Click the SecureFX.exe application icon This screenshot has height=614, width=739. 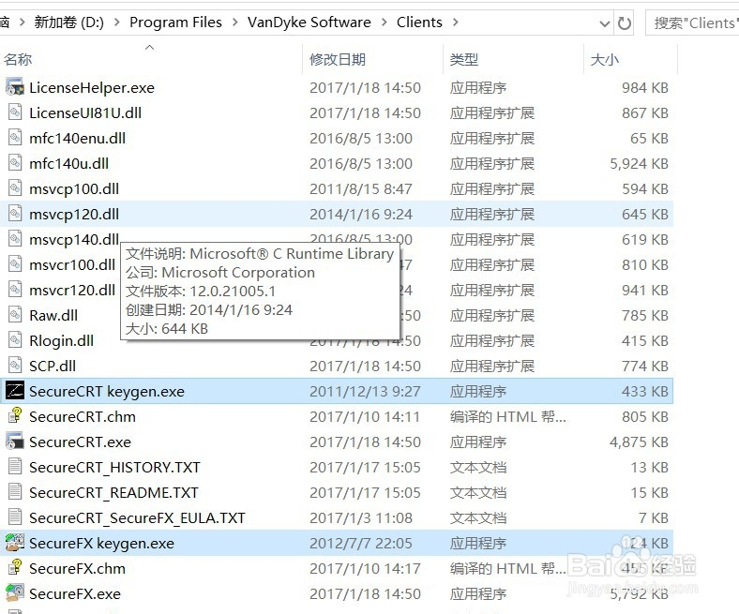(x=15, y=593)
